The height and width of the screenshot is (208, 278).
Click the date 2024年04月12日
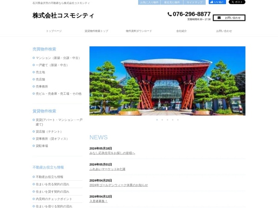click(101, 196)
